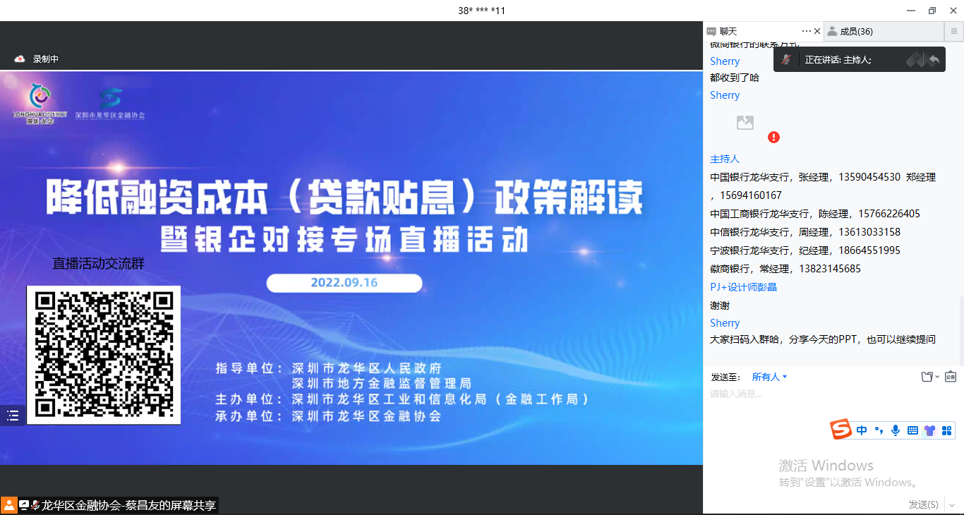Click the 直播活动交流群 label
Screen dimensions: 964x515
click(x=98, y=263)
